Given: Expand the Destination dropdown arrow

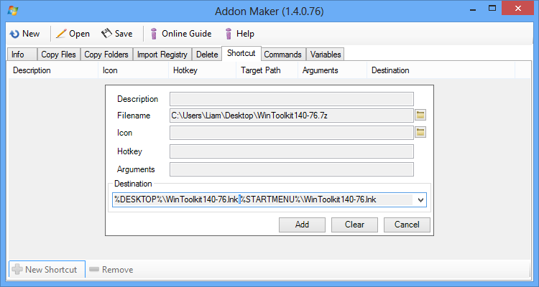Looking at the screenshot, I should point(420,199).
